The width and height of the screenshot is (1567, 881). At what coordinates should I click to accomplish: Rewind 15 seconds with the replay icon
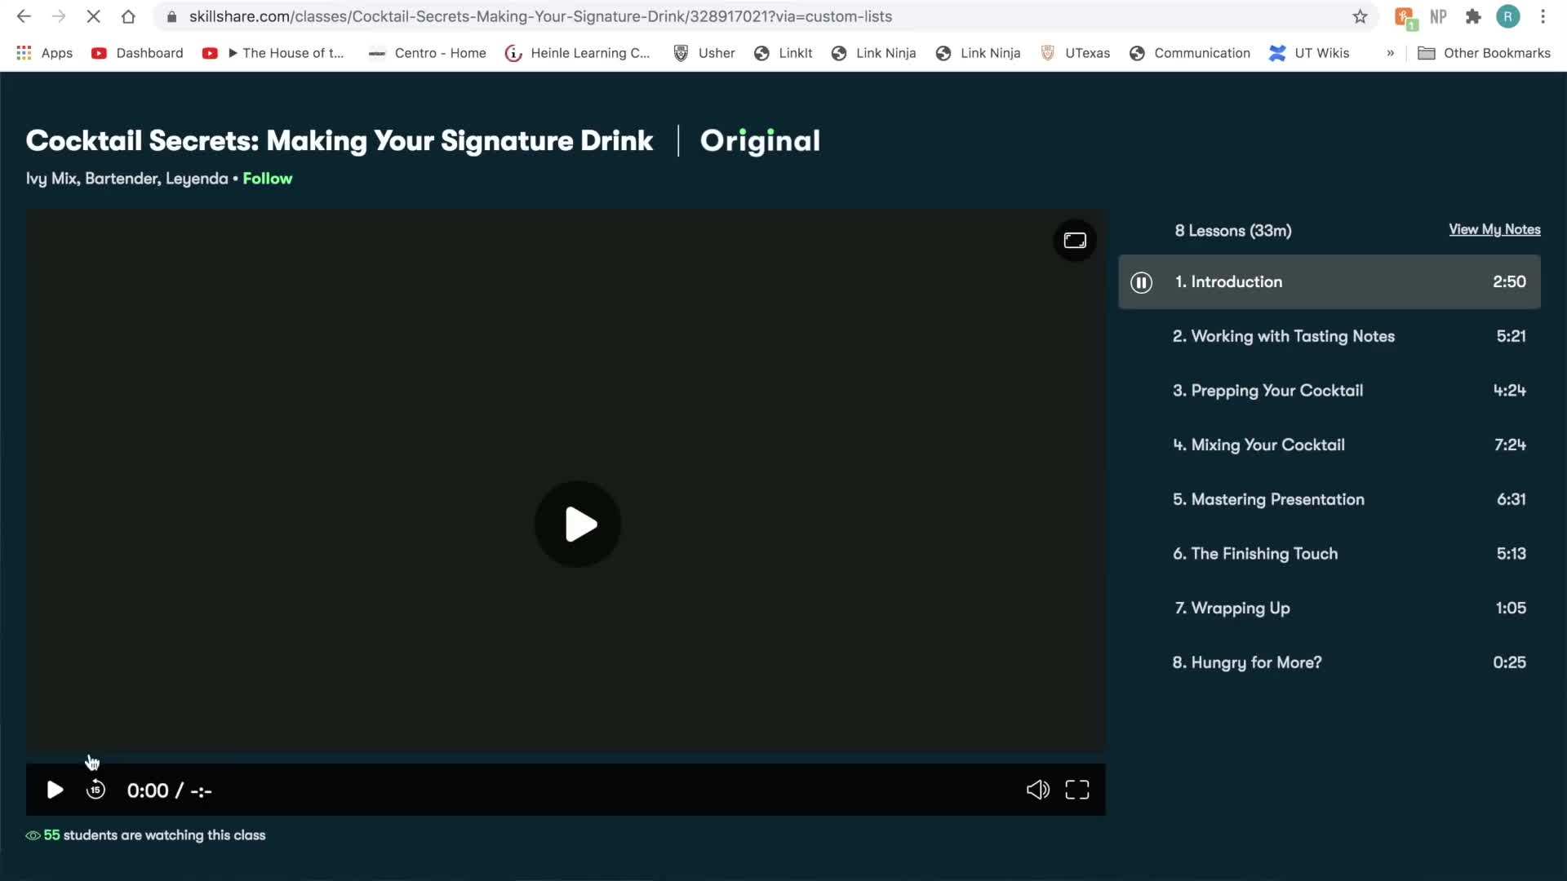(95, 790)
